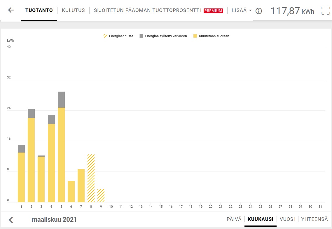The image size is (332, 229).
Task: Click the maaliskuu 2021 month label
Action: pos(54,219)
